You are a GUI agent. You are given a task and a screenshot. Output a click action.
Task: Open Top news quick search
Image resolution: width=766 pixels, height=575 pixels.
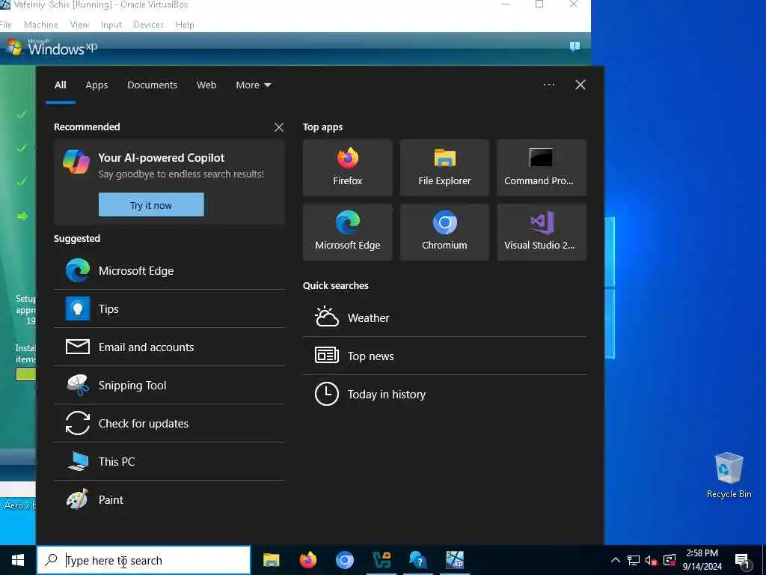(x=444, y=356)
